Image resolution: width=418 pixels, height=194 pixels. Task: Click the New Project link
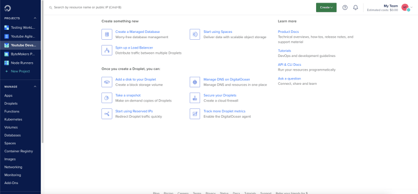(20, 72)
